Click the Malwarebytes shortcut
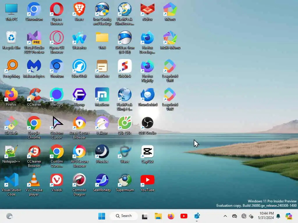This screenshot has width=298, height=223. pyautogui.click(x=34, y=69)
